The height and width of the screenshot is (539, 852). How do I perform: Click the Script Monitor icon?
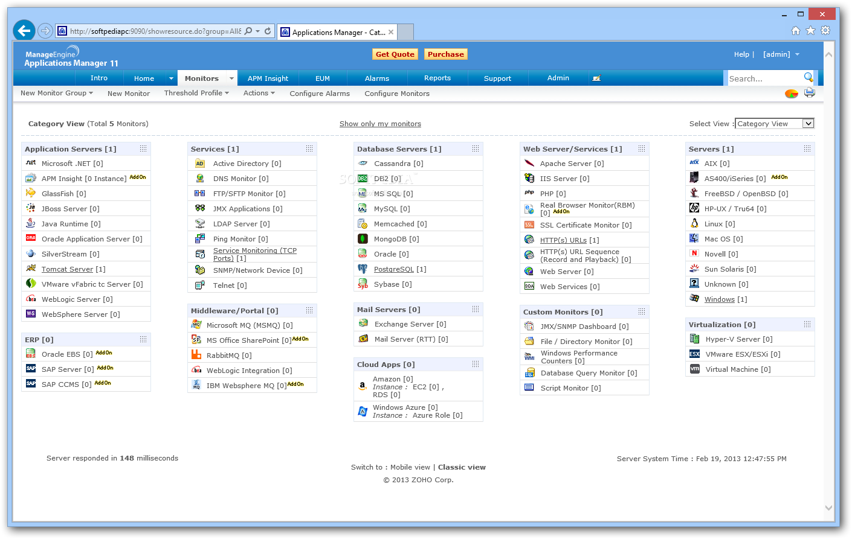pos(529,388)
